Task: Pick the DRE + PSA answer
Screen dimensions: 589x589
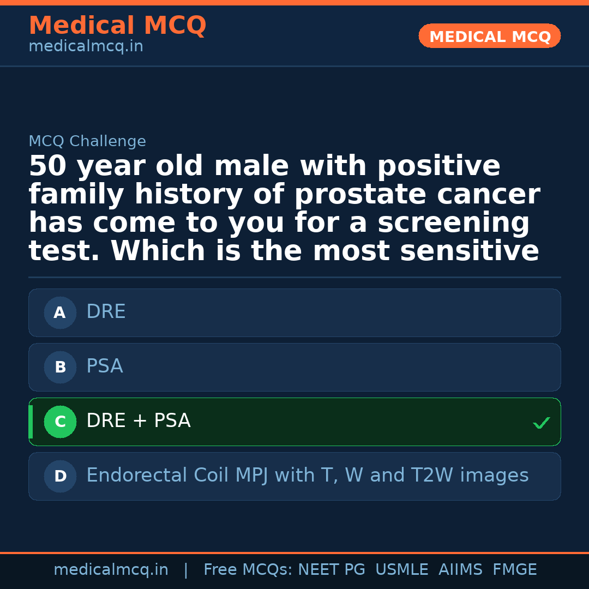Action: (139, 421)
